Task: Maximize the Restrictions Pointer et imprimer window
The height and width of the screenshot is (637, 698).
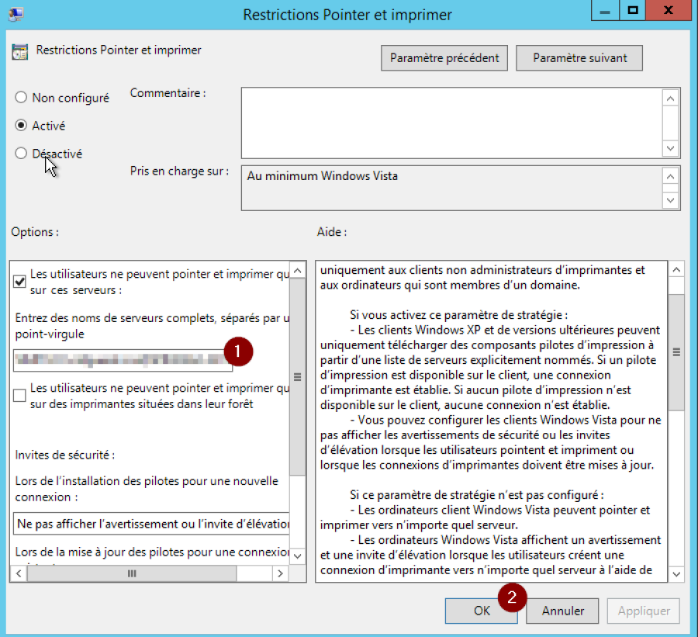Action: pyautogui.click(x=633, y=11)
